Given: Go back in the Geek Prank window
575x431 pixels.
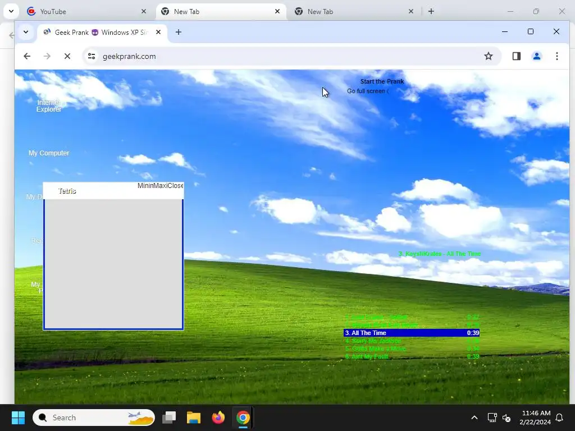Looking at the screenshot, I should (27, 56).
